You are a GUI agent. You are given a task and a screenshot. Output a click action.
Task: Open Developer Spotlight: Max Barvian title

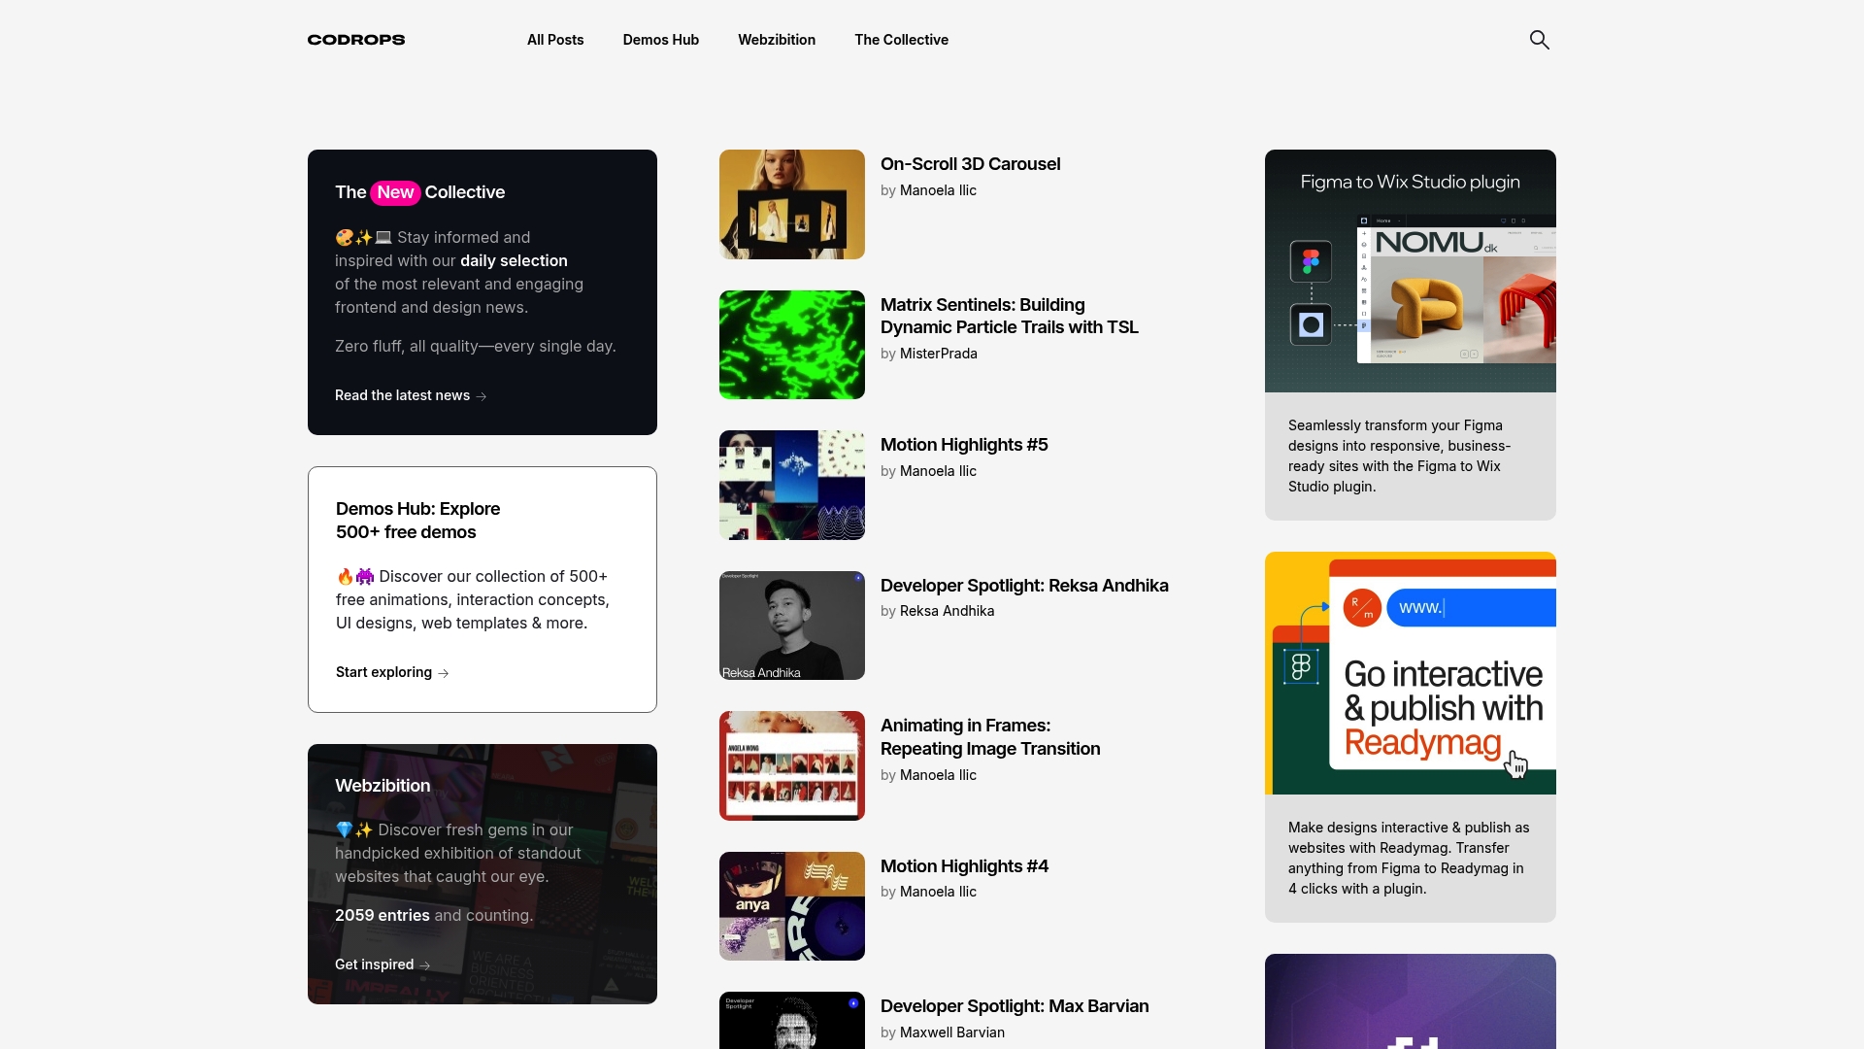click(1015, 1006)
